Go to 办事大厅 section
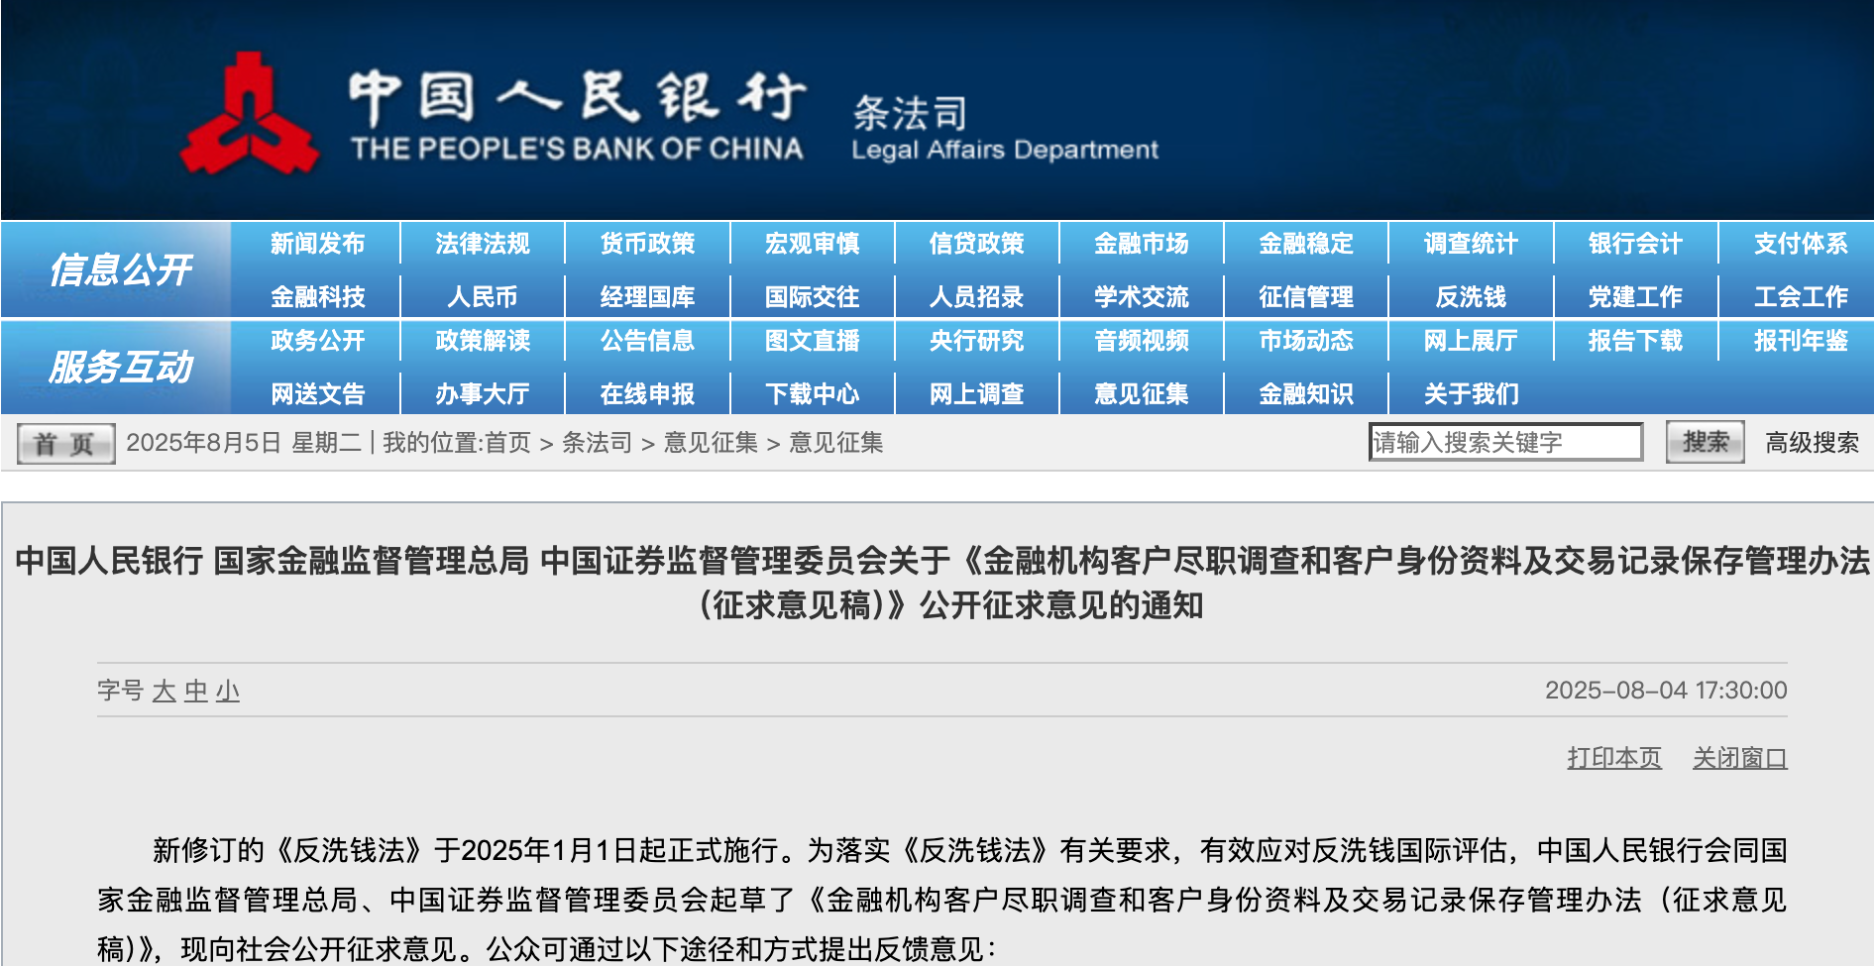1875x967 pixels. (483, 394)
